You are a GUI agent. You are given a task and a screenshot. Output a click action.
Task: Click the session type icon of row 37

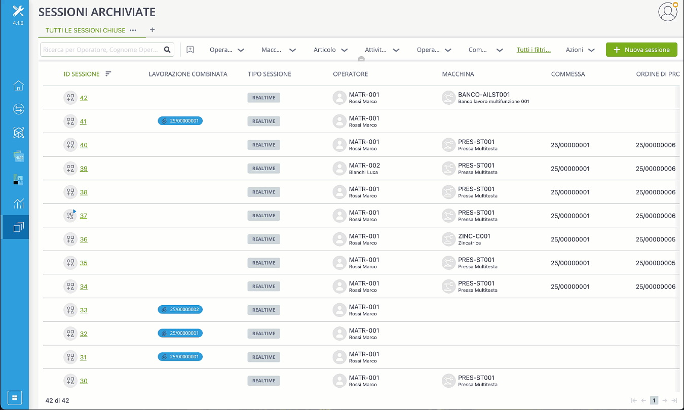click(70, 216)
